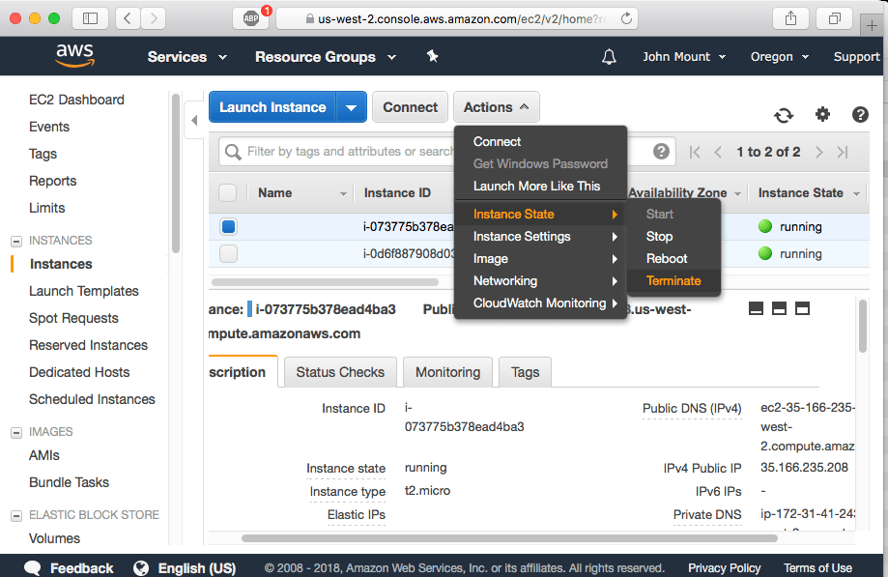Open Spot Requests in sidebar
Viewport: 888px width, 577px height.
click(x=73, y=318)
